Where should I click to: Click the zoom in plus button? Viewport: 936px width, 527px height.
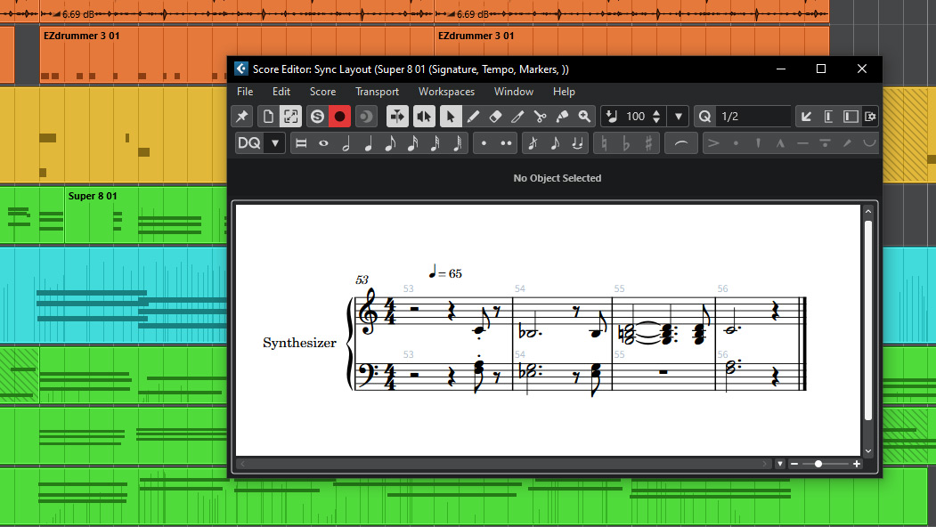(x=857, y=464)
